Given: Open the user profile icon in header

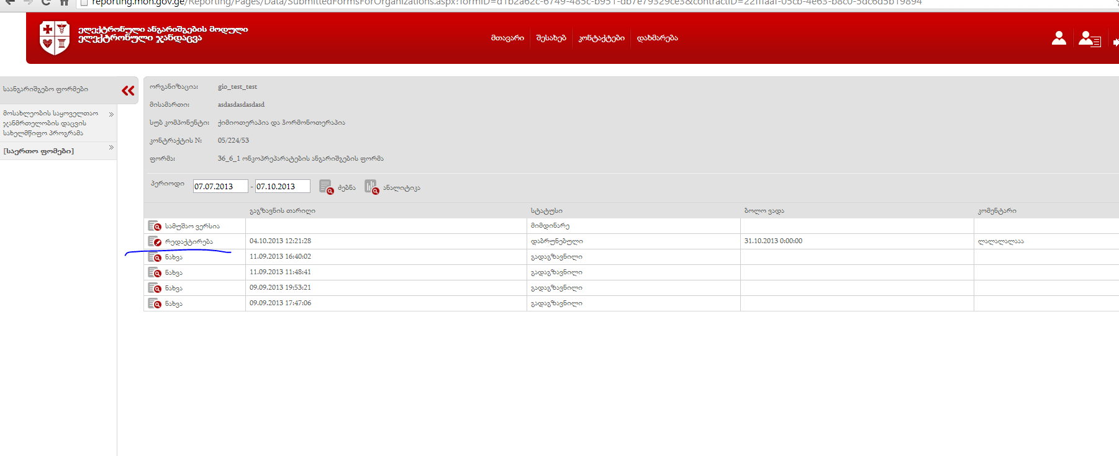Looking at the screenshot, I should (1059, 38).
